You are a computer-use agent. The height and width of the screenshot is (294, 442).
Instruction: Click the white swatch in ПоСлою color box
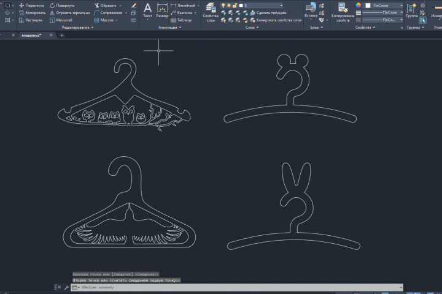pyautogui.click(x=368, y=6)
